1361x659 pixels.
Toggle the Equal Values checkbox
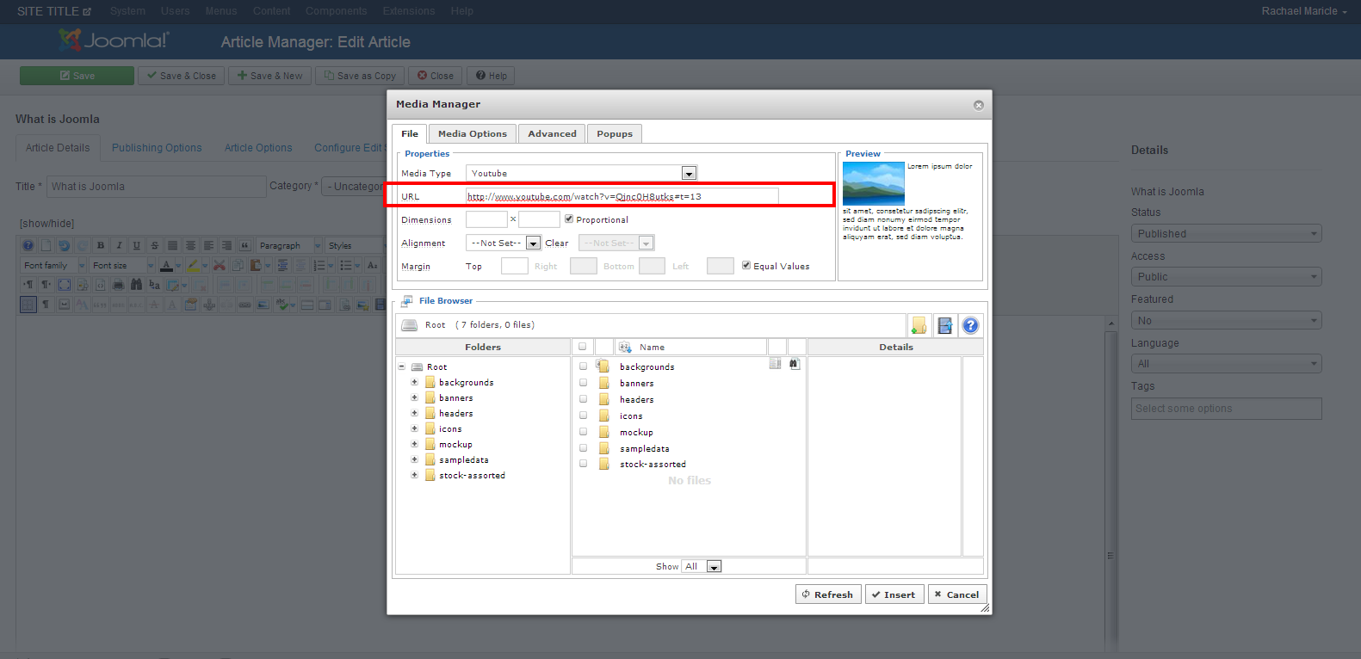[x=746, y=265]
